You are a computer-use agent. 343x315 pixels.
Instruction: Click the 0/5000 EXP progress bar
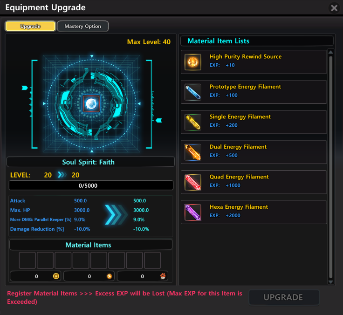(x=91, y=185)
